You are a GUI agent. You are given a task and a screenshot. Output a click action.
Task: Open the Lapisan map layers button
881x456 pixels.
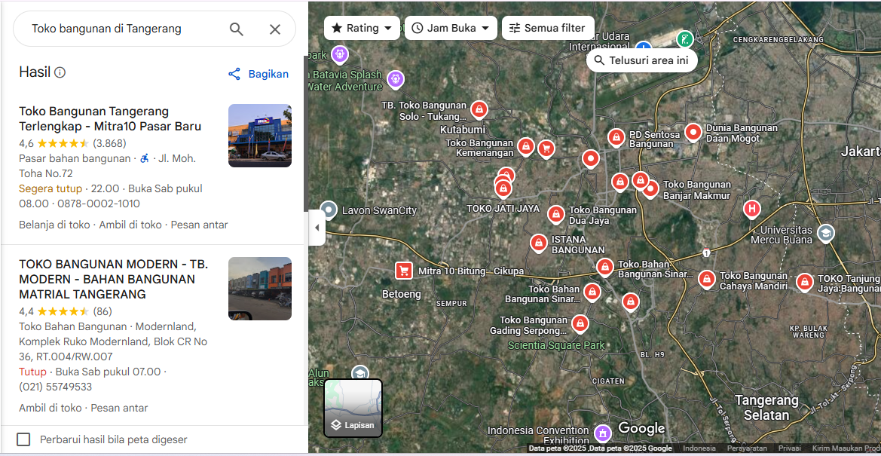click(x=353, y=409)
